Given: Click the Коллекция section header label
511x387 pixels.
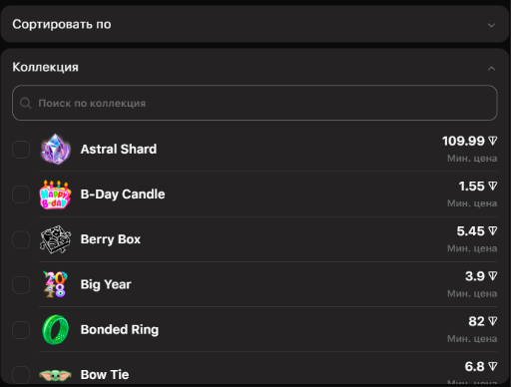Looking at the screenshot, I should coord(46,67).
